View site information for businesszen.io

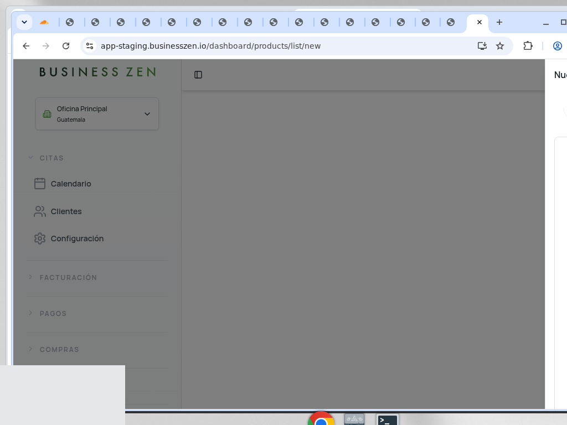tap(90, 46)
